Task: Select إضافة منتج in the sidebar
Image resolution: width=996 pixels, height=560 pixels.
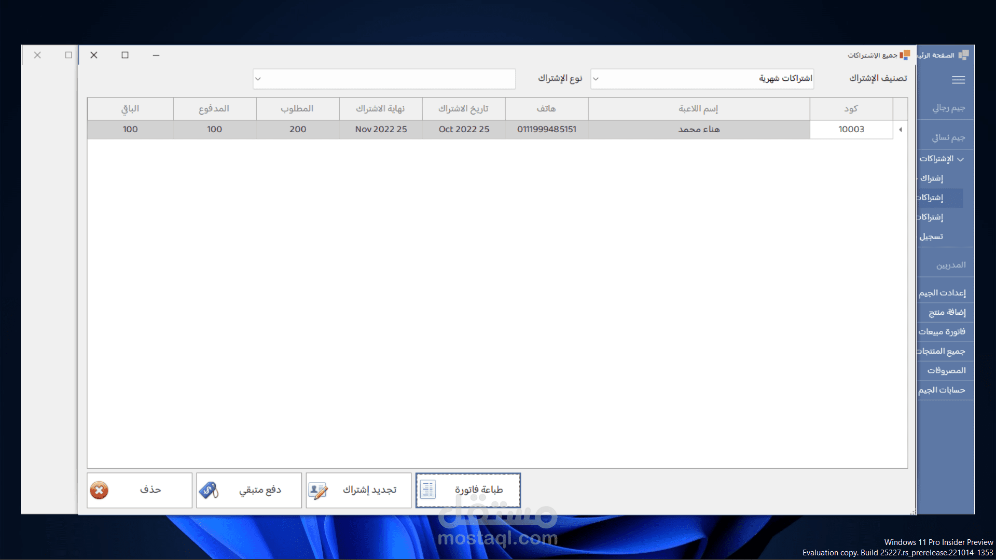Action: [947, 312]
